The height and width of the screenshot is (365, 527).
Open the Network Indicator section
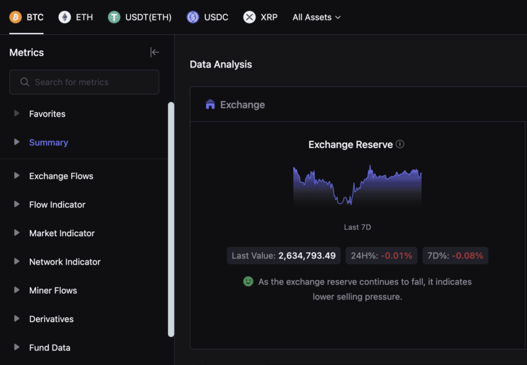click(64, 262)
